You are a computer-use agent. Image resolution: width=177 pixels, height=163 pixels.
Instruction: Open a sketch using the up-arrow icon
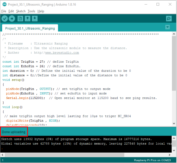[28, 19]
